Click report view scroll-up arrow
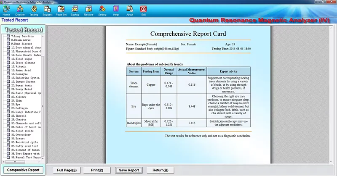Screen dimensions: 337x176 pyautogui.click(x=331, y=28)
